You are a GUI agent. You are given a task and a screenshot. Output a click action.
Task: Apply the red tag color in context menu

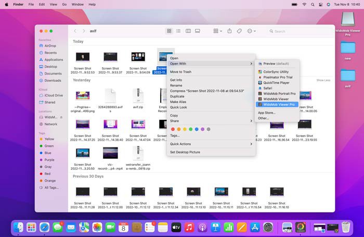[x=173, y=129]
